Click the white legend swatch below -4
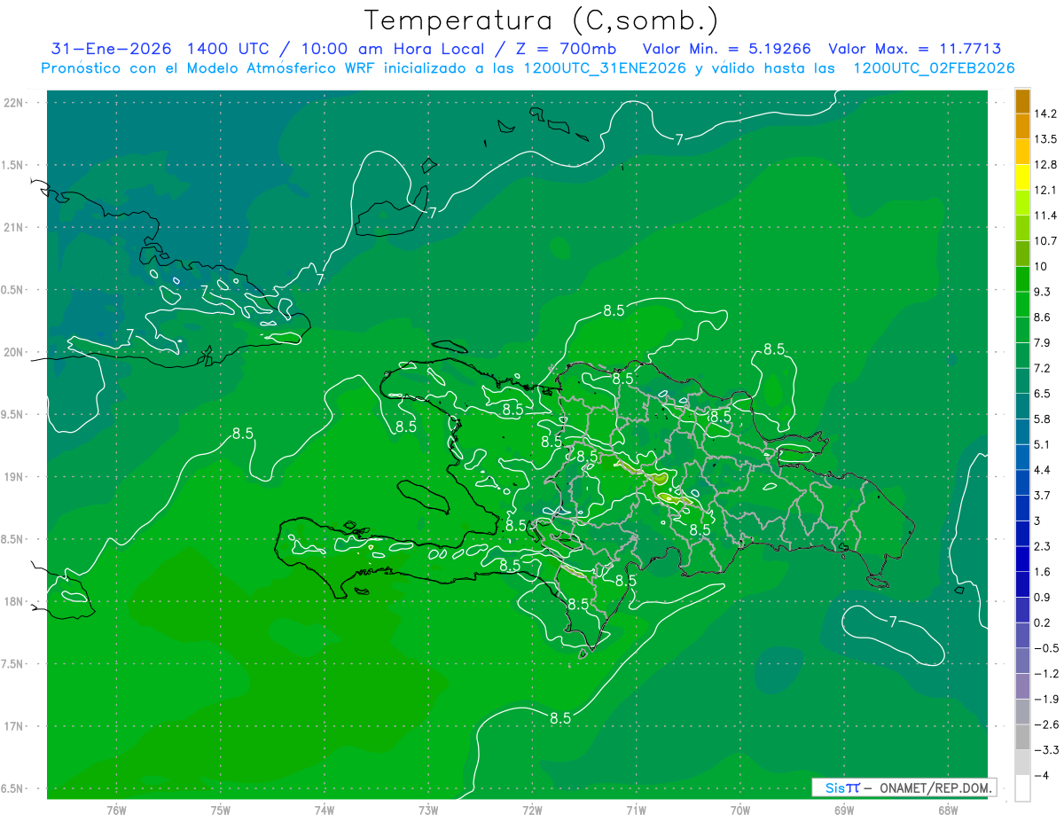Image resolution: width=1064 pixels, height=822 pixels. click(x=1022, y=788)
